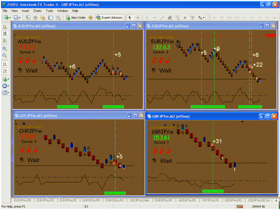The image size is (280, 210).
Task: Toggle the Expert Advisors button
Action: (109, 17)
